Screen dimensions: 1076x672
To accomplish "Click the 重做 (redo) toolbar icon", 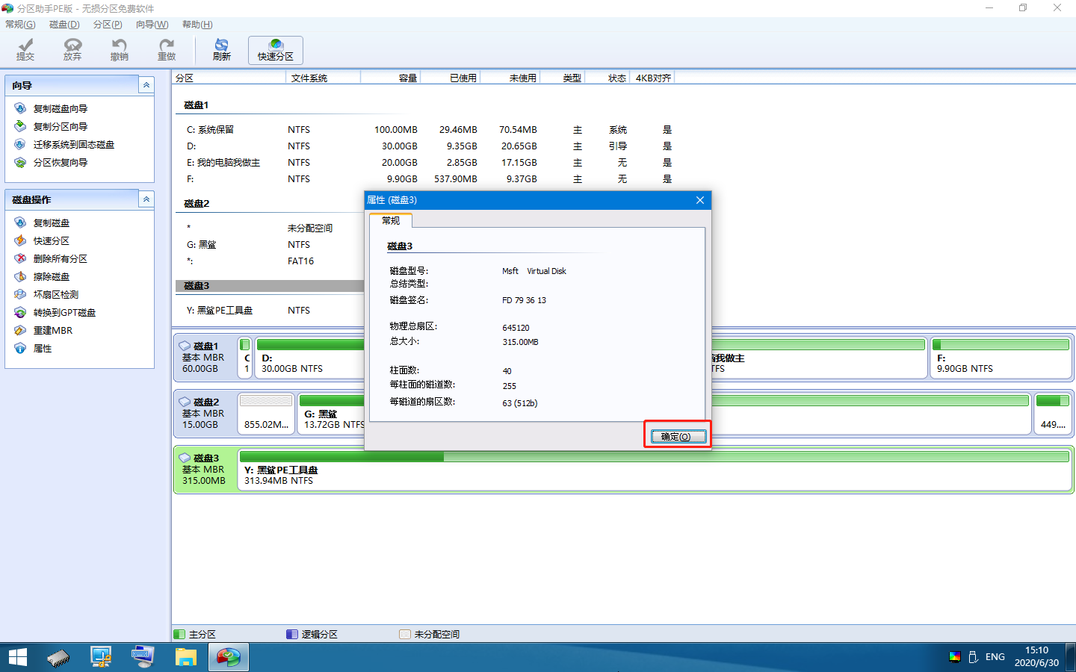I will [167, 50].
